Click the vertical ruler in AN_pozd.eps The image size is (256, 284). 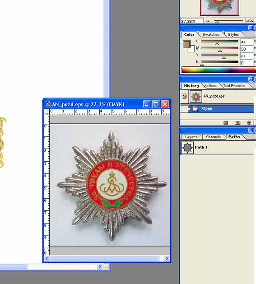click(x=47, y=185)
